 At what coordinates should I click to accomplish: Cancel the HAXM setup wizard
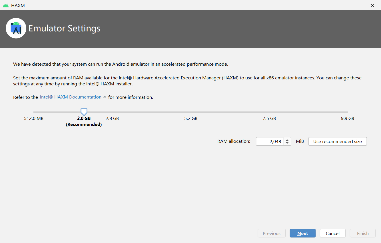point(332,233)
